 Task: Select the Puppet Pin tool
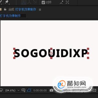click(7, 2)
